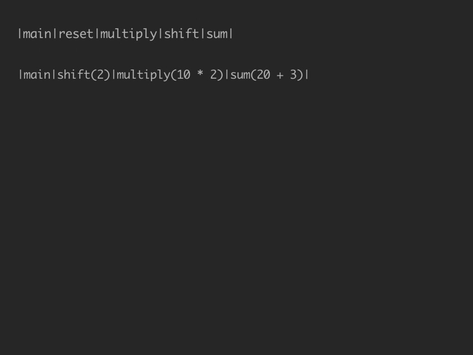This screenshot has height=355, width=473.
Task: Click the pipe between shift(2) and multiply(10 * 2)
Action: 114,74
